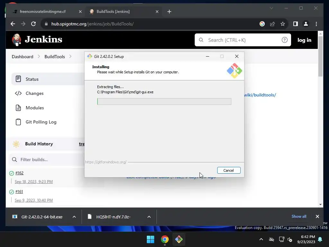Click the search magnifier icon in Jenkins header
The image size is (329, 247).
[x=201, y=40]
